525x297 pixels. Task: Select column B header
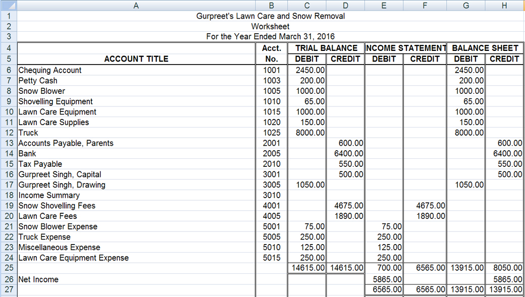coord(271,6)
